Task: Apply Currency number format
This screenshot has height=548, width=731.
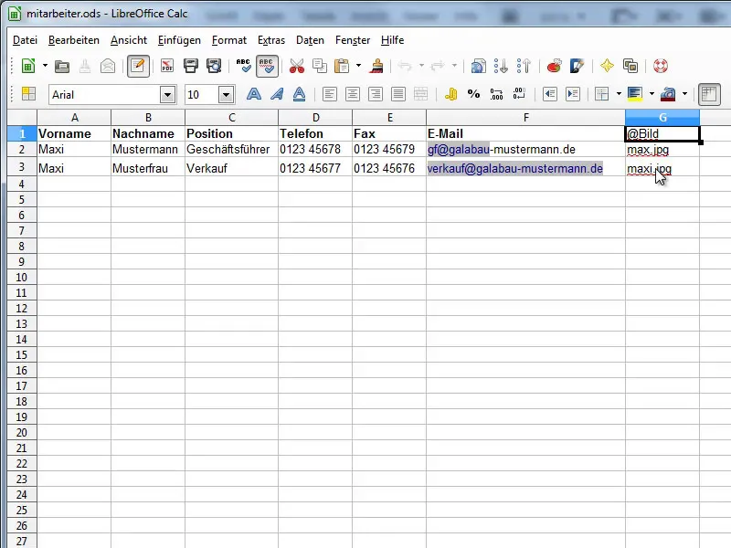Action: (450, 95)
